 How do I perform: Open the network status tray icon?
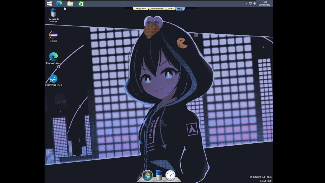tap(250, 4)
